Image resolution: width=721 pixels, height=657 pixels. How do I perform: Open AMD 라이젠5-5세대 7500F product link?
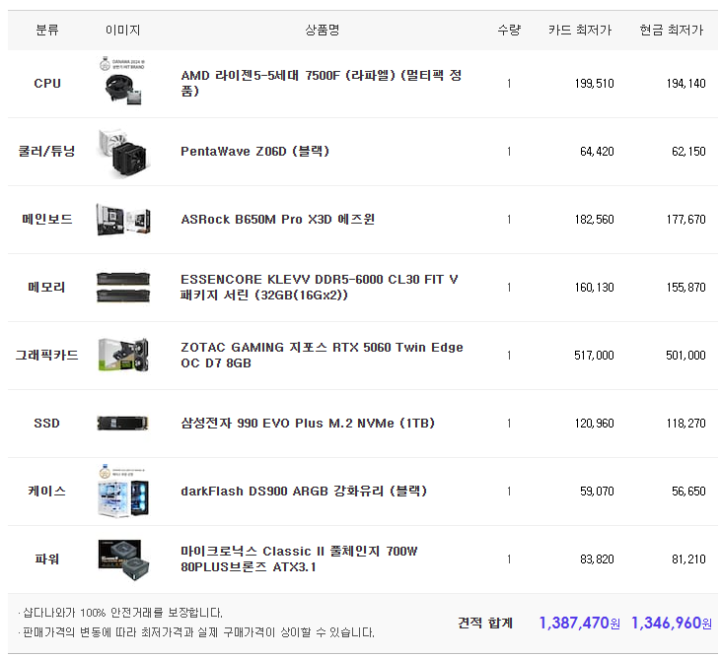click(321, 83)
